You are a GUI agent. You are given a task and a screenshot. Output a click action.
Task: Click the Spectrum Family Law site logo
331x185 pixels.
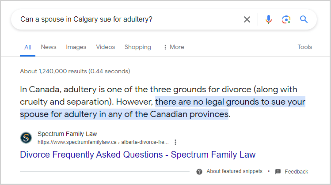26,138
